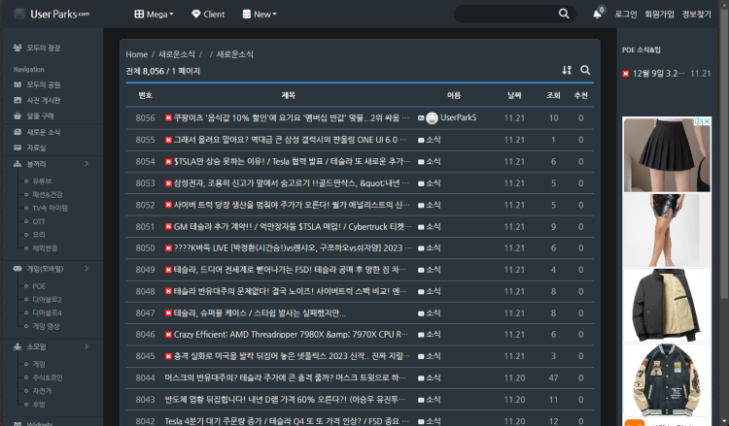Screen dimensions: 729x426
Task: Open post 8051 about GM and Tesla
Action: click(x=292, y=226)
